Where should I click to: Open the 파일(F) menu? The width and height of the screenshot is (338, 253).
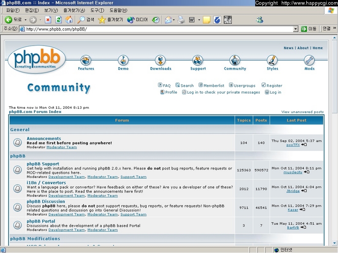[13, 10]
